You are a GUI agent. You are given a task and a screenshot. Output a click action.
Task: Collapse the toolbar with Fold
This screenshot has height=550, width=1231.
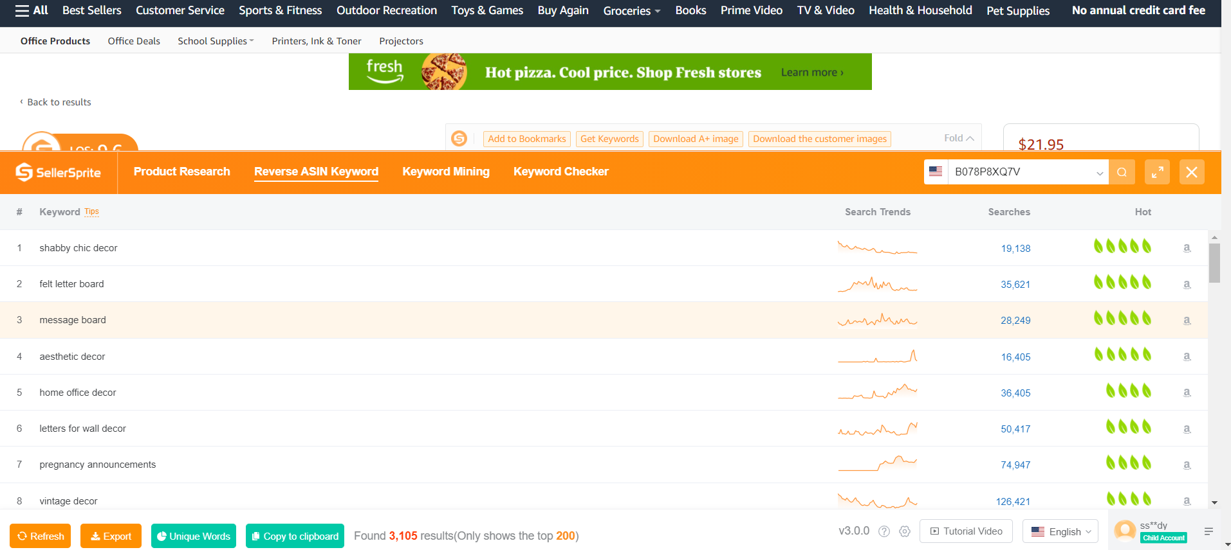(959, 138)
